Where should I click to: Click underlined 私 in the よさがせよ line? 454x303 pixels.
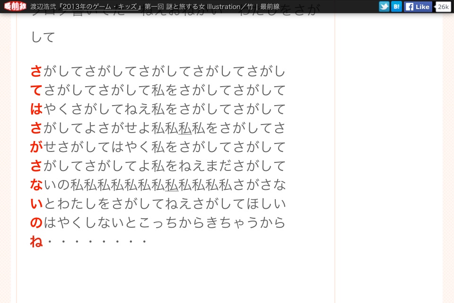(185, 128)
